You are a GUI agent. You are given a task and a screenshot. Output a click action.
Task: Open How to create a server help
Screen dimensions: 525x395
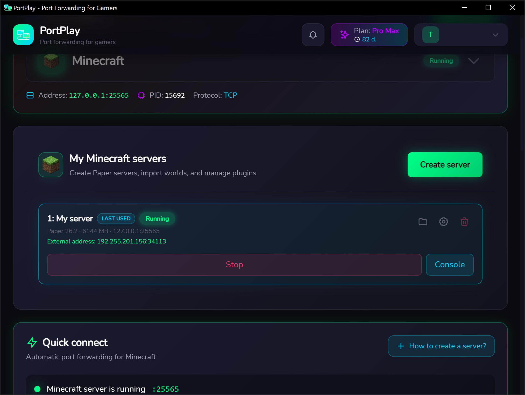click(441, 346)
